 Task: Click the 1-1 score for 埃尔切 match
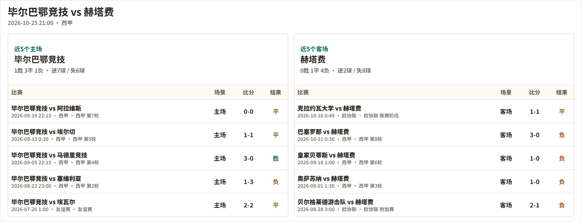pyautogui.click(x=249, y=135)
